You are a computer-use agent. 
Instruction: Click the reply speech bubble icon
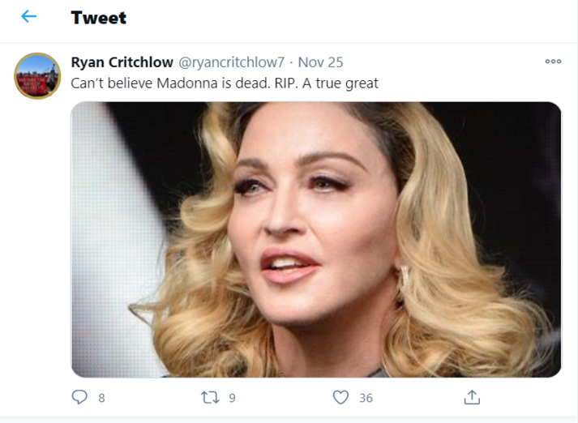click(79, 397)
